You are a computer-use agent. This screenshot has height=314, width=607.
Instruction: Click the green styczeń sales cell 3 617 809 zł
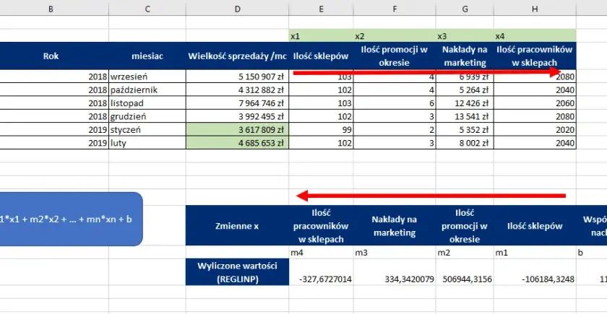(x=237, y=129)
